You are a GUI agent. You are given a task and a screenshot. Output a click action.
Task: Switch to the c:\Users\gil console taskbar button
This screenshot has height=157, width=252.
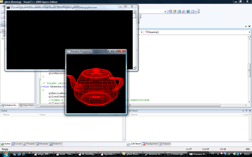click(x=176, y=154)
